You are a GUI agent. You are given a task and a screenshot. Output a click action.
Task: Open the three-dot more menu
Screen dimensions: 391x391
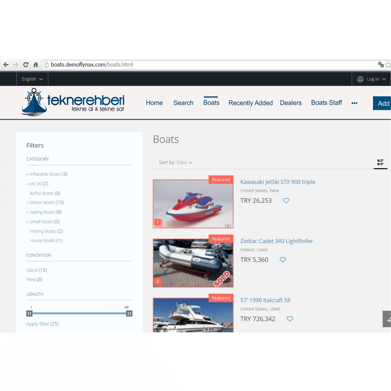point(354,103)
